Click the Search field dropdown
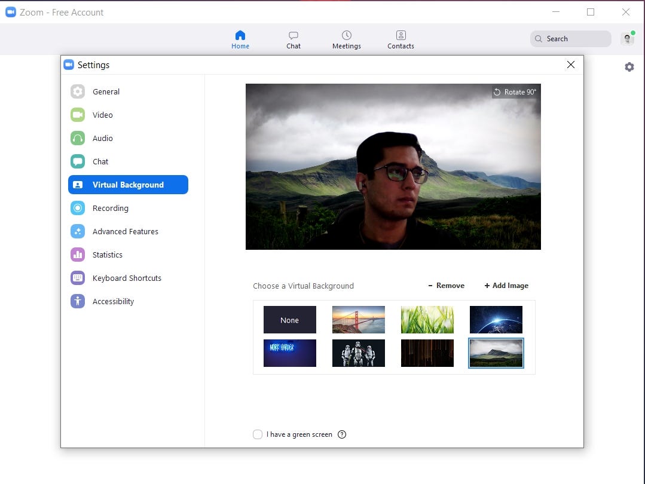The width and height of the screenshot is (645, 484). [x=570, y=38]
